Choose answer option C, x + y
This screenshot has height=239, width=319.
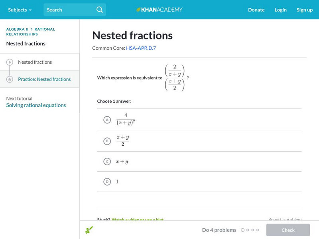click(x=107, y=161)
